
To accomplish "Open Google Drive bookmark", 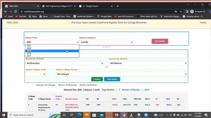I will coord(61,16).
